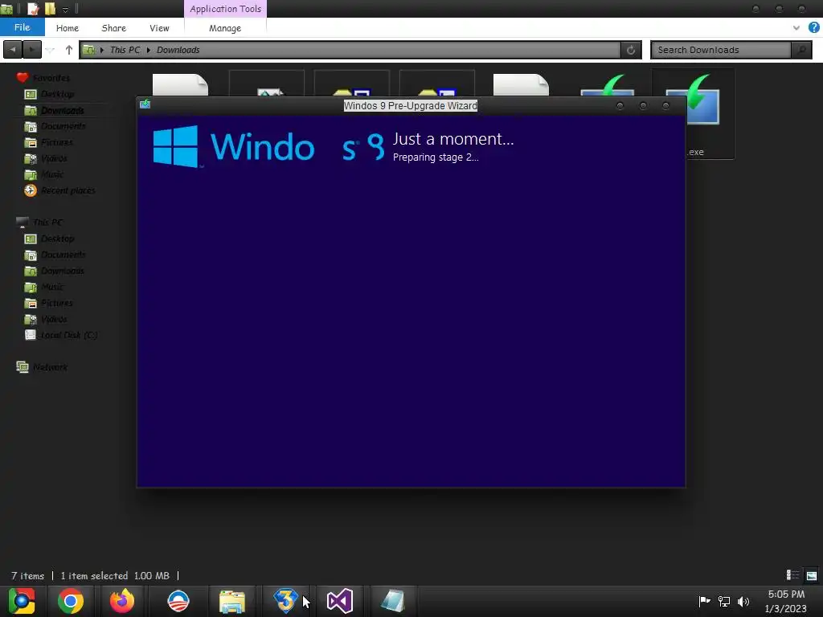Click '1 item selected 1.00 MB' status text

pyautogui.click(x=115, y=576)
